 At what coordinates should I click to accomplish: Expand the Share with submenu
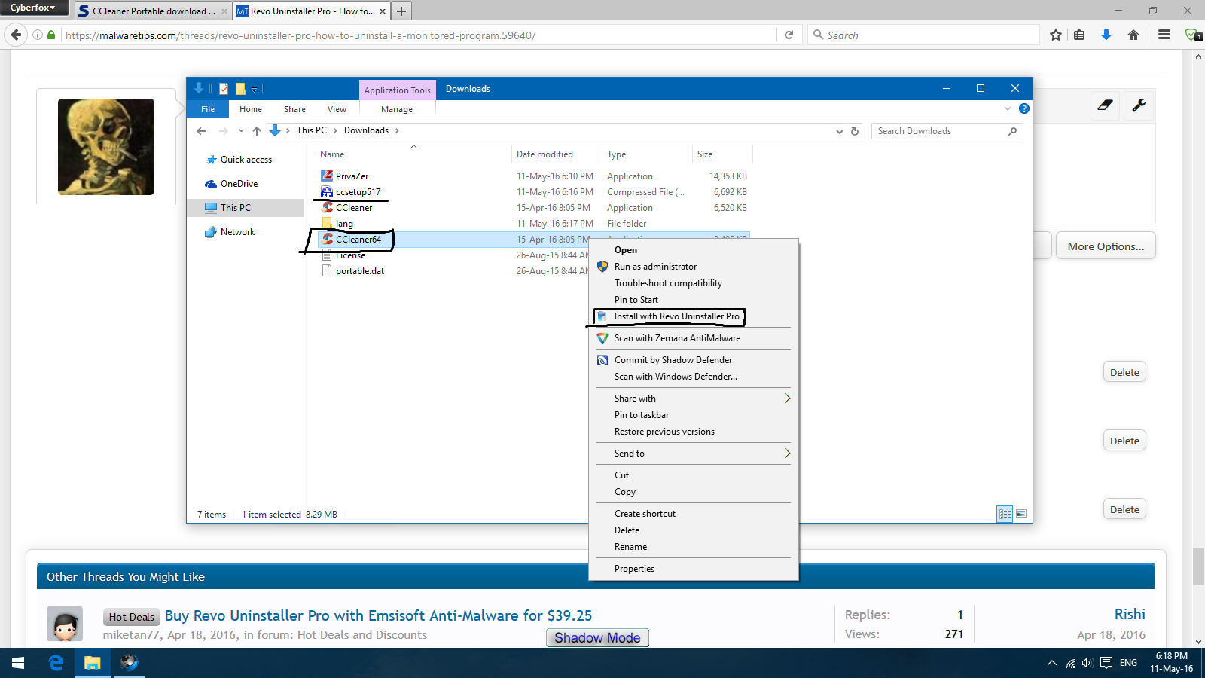(x=787, y=398)
